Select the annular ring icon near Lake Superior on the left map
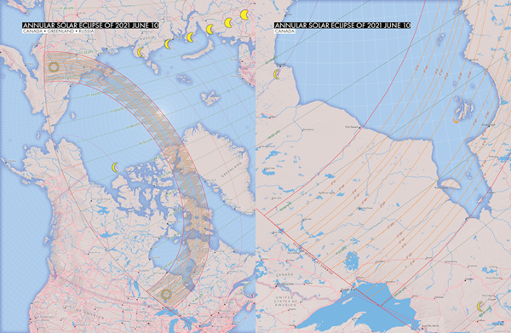 tap(166, 295)
